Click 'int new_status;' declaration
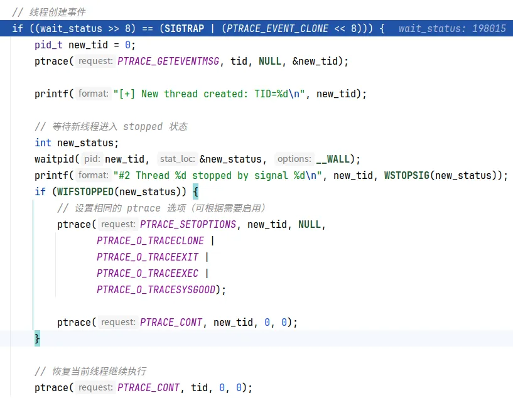The image size is (513, 398). click(77, 143)
